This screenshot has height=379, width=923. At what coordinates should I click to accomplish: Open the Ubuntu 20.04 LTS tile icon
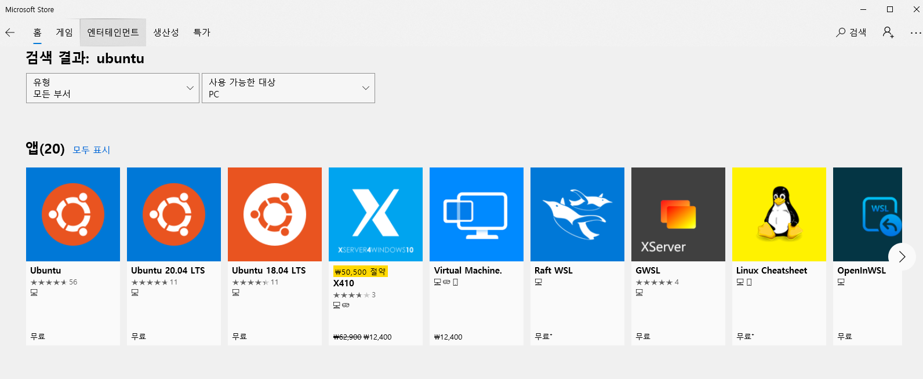tap(174, 214)
